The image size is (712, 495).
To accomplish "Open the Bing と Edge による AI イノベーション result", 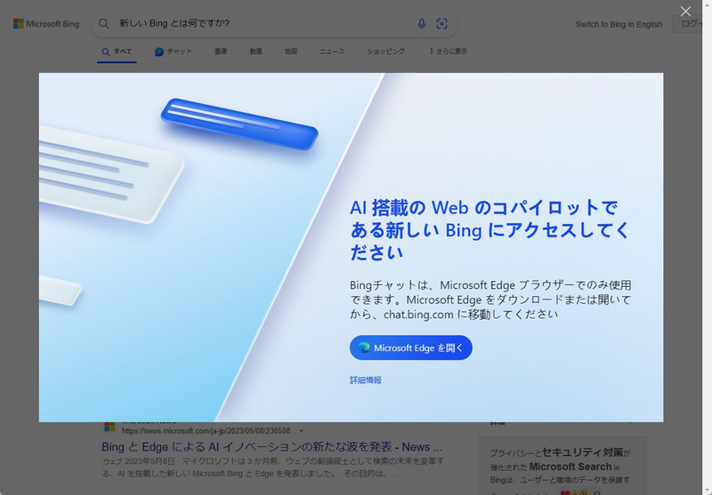I will coord(271,447).
